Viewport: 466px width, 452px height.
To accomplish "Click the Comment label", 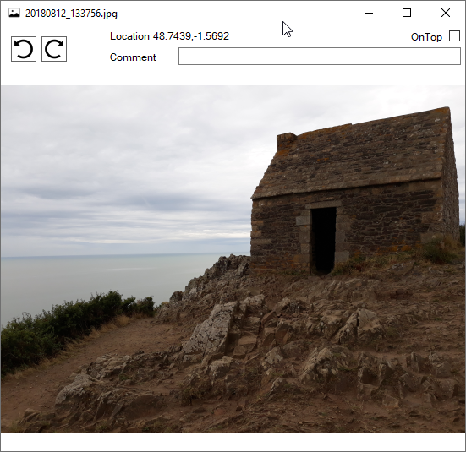I will click(133, 57).
